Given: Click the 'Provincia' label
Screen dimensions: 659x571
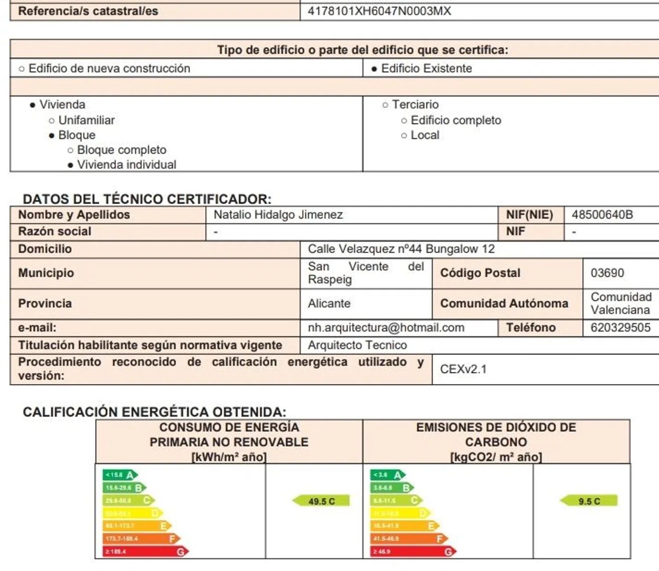Looking at the screenshot, I should [45, 304].
